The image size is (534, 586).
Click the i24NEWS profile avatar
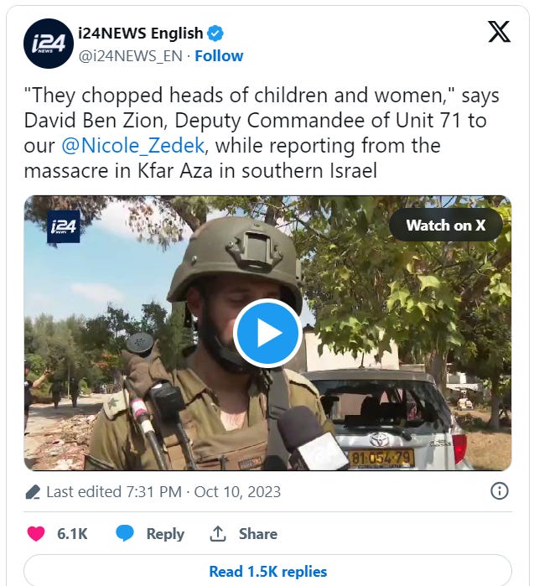click(x=49, y=44)
